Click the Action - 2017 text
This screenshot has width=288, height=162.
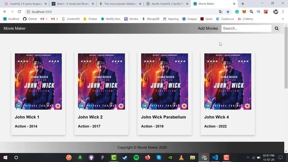coord(89,126)
